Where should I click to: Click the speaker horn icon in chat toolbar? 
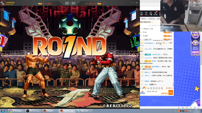pos(146,88)
